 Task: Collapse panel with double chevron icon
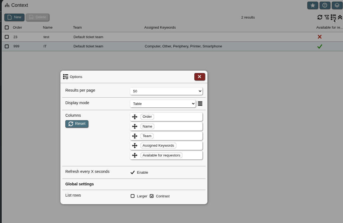pos(340,17)
